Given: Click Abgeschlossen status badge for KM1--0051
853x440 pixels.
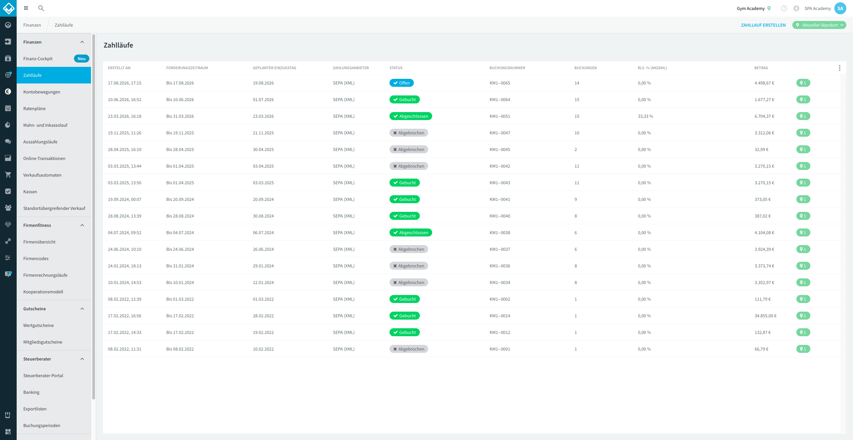Looking at the screenshot, I should pos(411,116).
